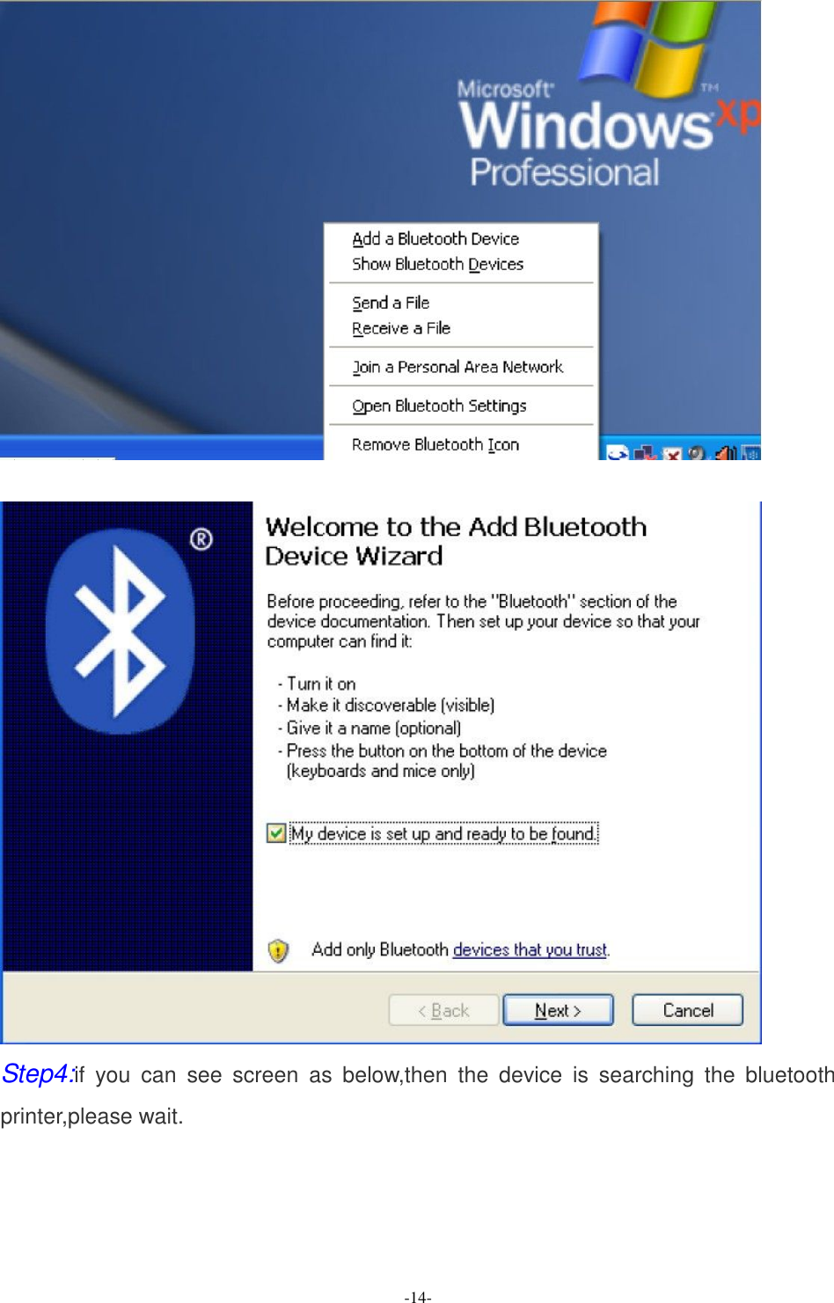Click the Next button in wizard
Viewport: 834px width, 1303px height.
tap(558, 1010)
